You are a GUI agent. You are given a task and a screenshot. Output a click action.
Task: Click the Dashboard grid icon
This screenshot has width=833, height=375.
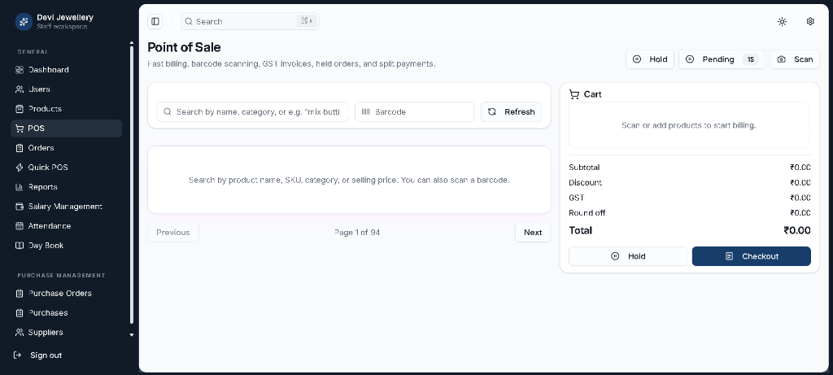coord(20,70)
